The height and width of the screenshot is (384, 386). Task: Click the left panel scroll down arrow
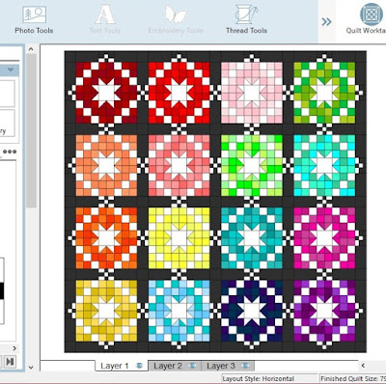[31, 367]
